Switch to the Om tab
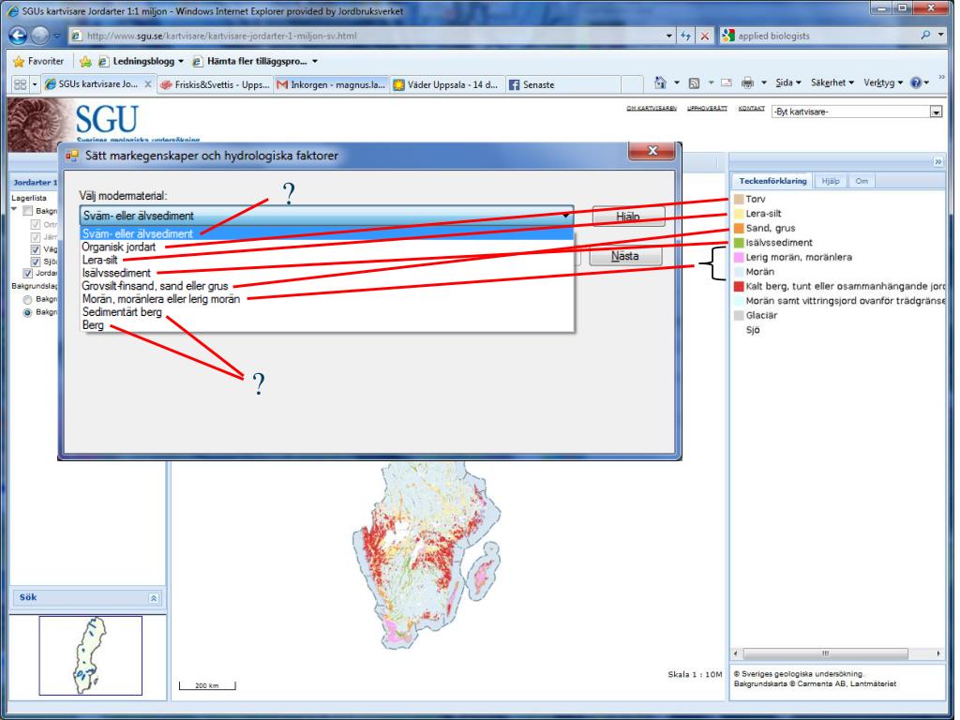This screenshot has height=720, width=960. click(862, 181)
